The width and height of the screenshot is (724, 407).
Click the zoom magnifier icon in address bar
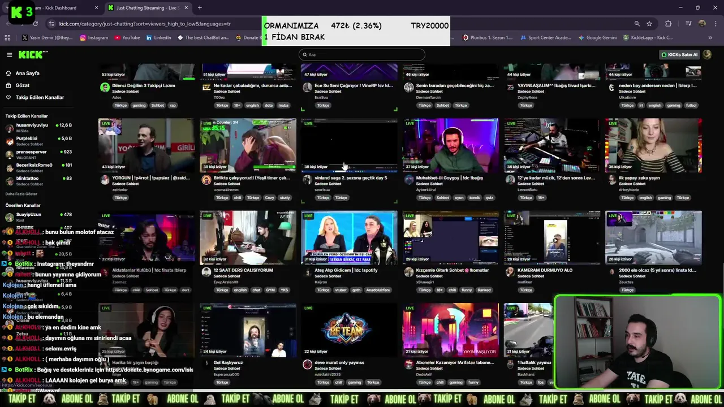637,24
